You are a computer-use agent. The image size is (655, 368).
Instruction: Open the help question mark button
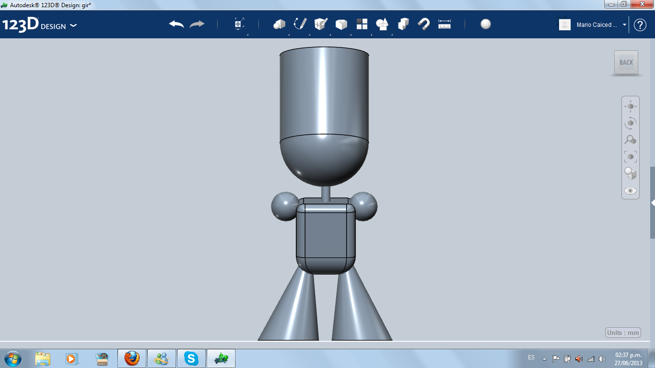tap(640, 25)
